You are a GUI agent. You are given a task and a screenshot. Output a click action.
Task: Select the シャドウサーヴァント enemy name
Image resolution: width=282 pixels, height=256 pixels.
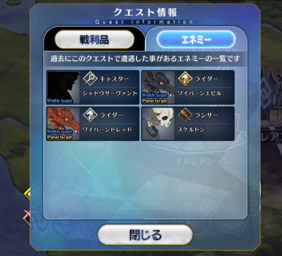coord(110,93)
